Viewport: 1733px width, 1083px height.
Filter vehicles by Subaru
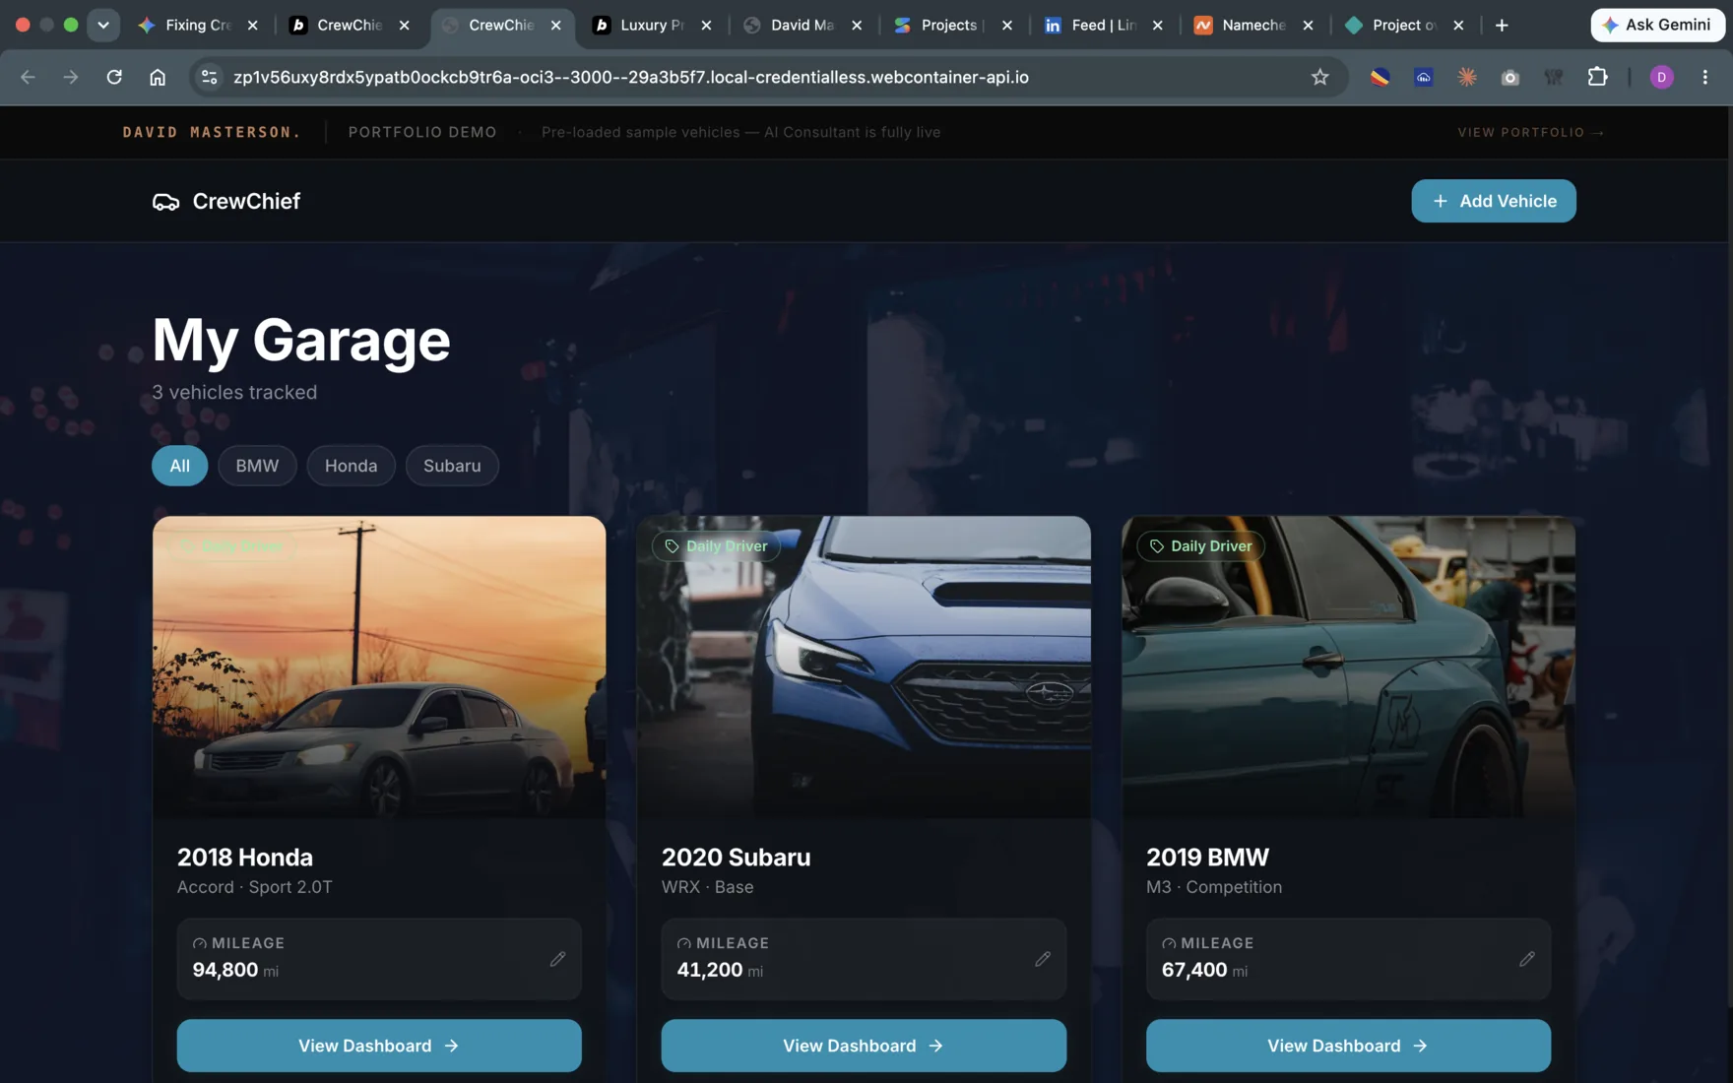tap(452, 466)
